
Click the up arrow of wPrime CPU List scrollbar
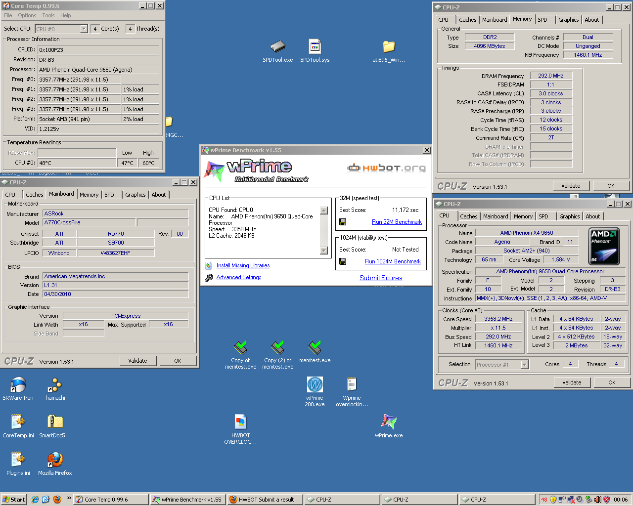coord(324,211)
